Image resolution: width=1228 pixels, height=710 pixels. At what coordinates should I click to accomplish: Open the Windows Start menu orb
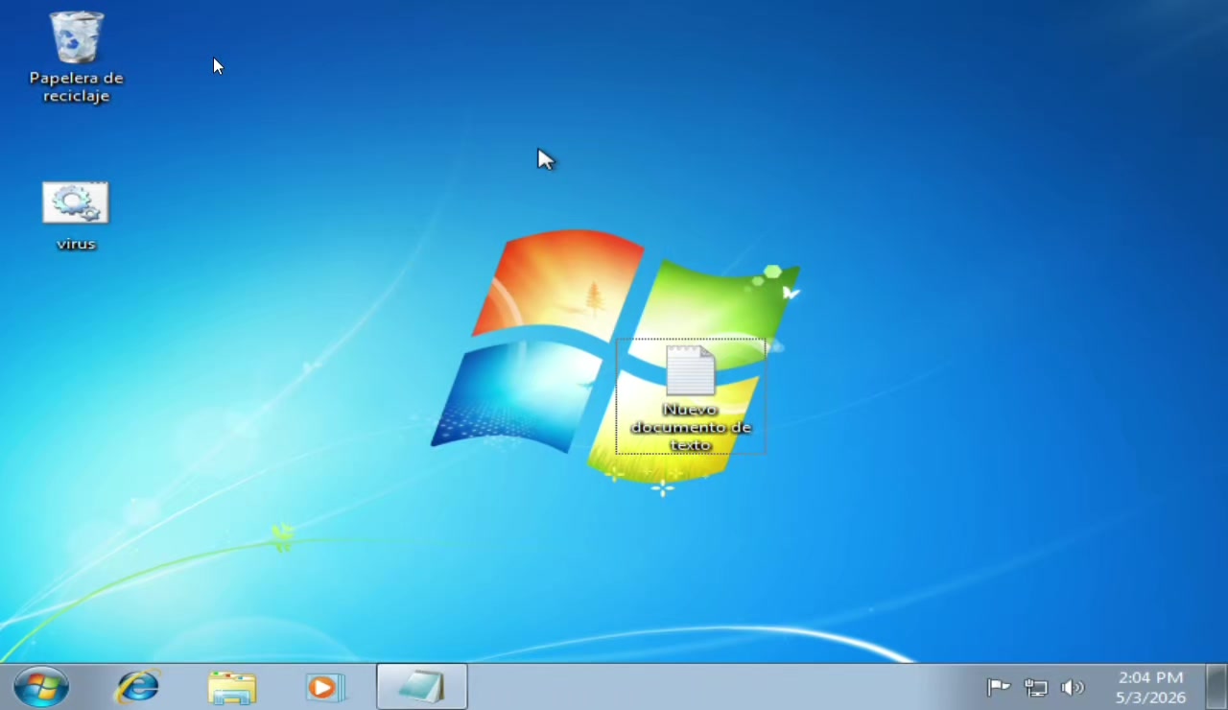(x=41, y=687)
